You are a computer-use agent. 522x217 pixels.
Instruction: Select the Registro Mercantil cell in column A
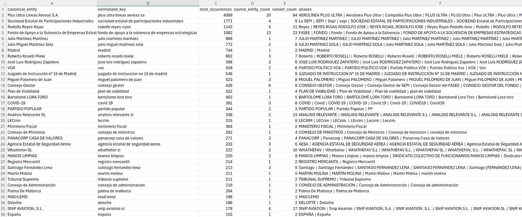(x=51, y=161)
